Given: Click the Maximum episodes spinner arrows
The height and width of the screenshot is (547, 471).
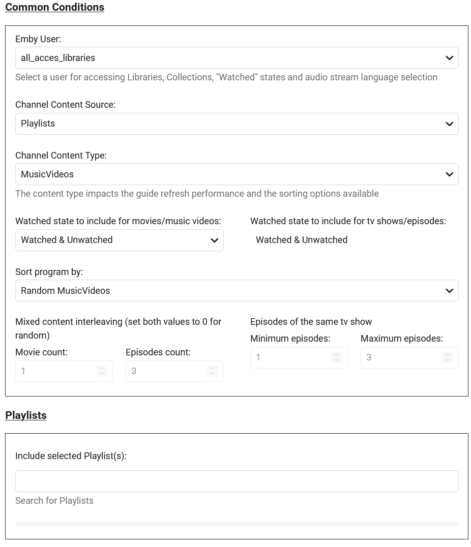Looking at the screenshot, I should (447, 358).
